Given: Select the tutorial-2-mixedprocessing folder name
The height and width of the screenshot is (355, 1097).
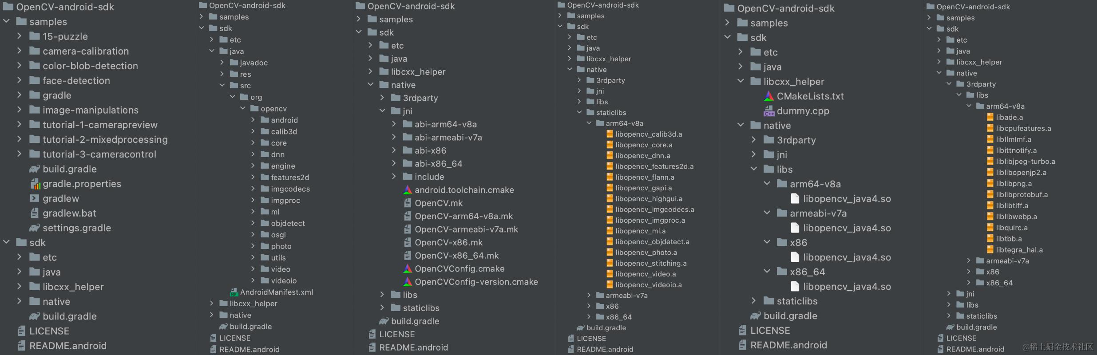Looking at the screenshot, I should [x=105, y=140].
